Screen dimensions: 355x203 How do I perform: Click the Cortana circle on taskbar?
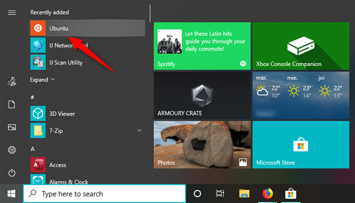(197, 194)
